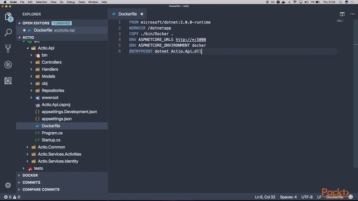
Task: Open the editor More Actions ellipsis
Action: pos(352,14)
